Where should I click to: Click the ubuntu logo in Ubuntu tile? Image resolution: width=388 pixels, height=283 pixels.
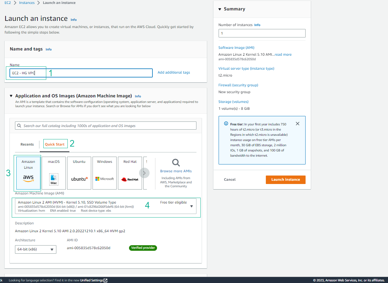(x=79, y=179)
